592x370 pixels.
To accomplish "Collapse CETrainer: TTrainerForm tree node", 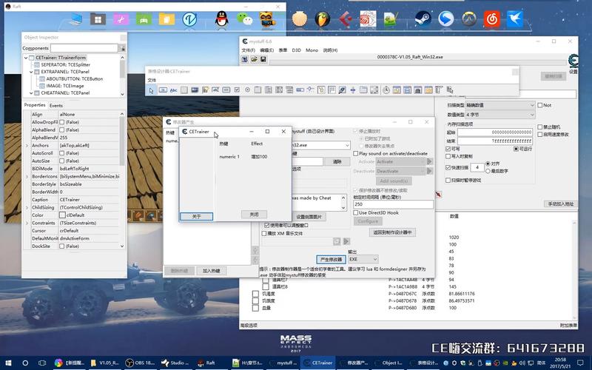I will 26,58.
